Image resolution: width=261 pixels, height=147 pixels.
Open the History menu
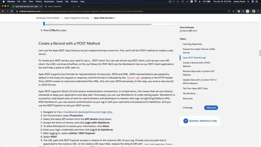pos(38,2)
